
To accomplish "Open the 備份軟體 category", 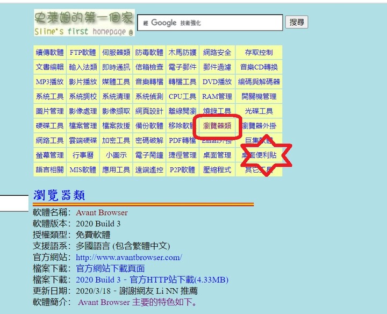I will [149, 126].
